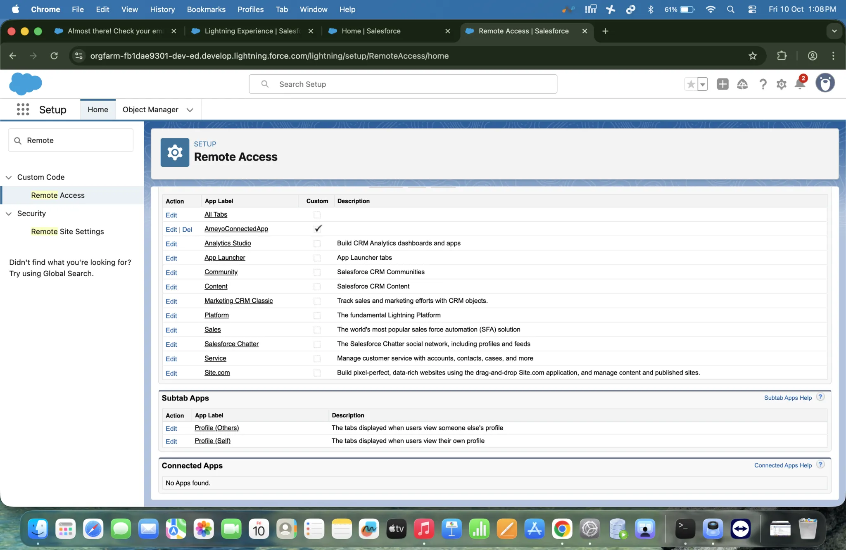Click Del link for AmeyoConnectedApp
The height and width of the screenshot is (550, 846).
tap(187, 230)
